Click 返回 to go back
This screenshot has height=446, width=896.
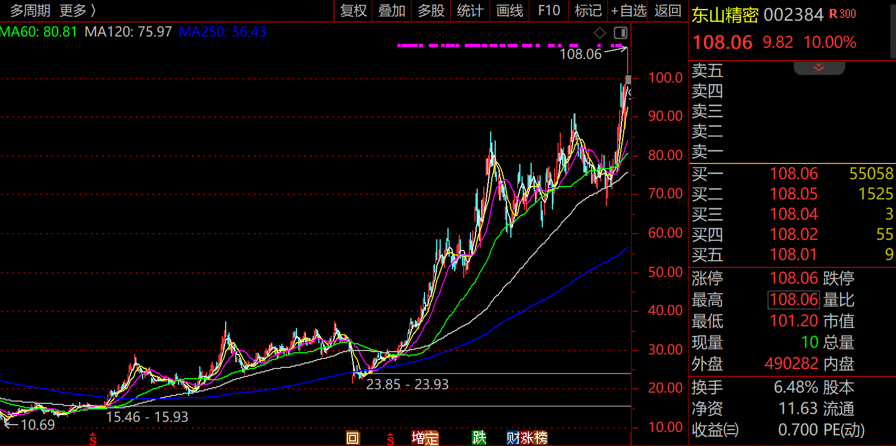668,11
